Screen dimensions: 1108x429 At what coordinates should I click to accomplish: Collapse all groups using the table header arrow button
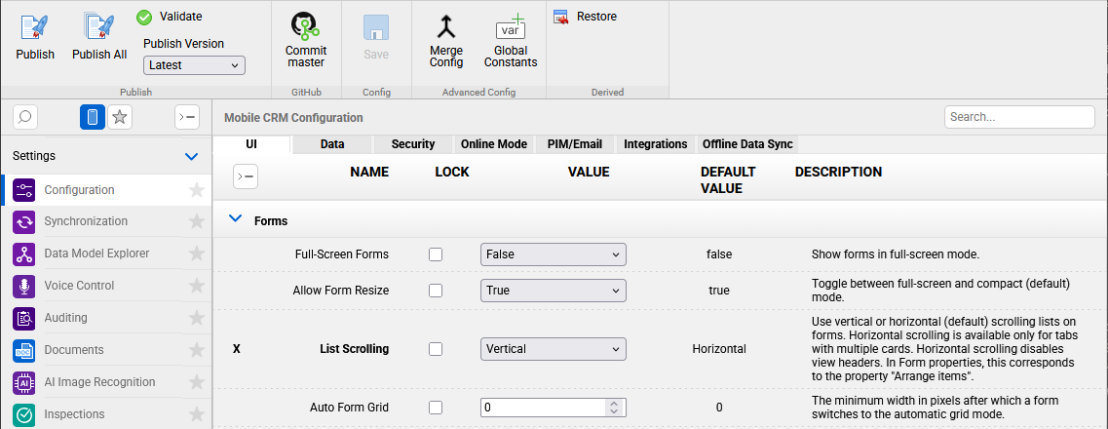(246, 176)
